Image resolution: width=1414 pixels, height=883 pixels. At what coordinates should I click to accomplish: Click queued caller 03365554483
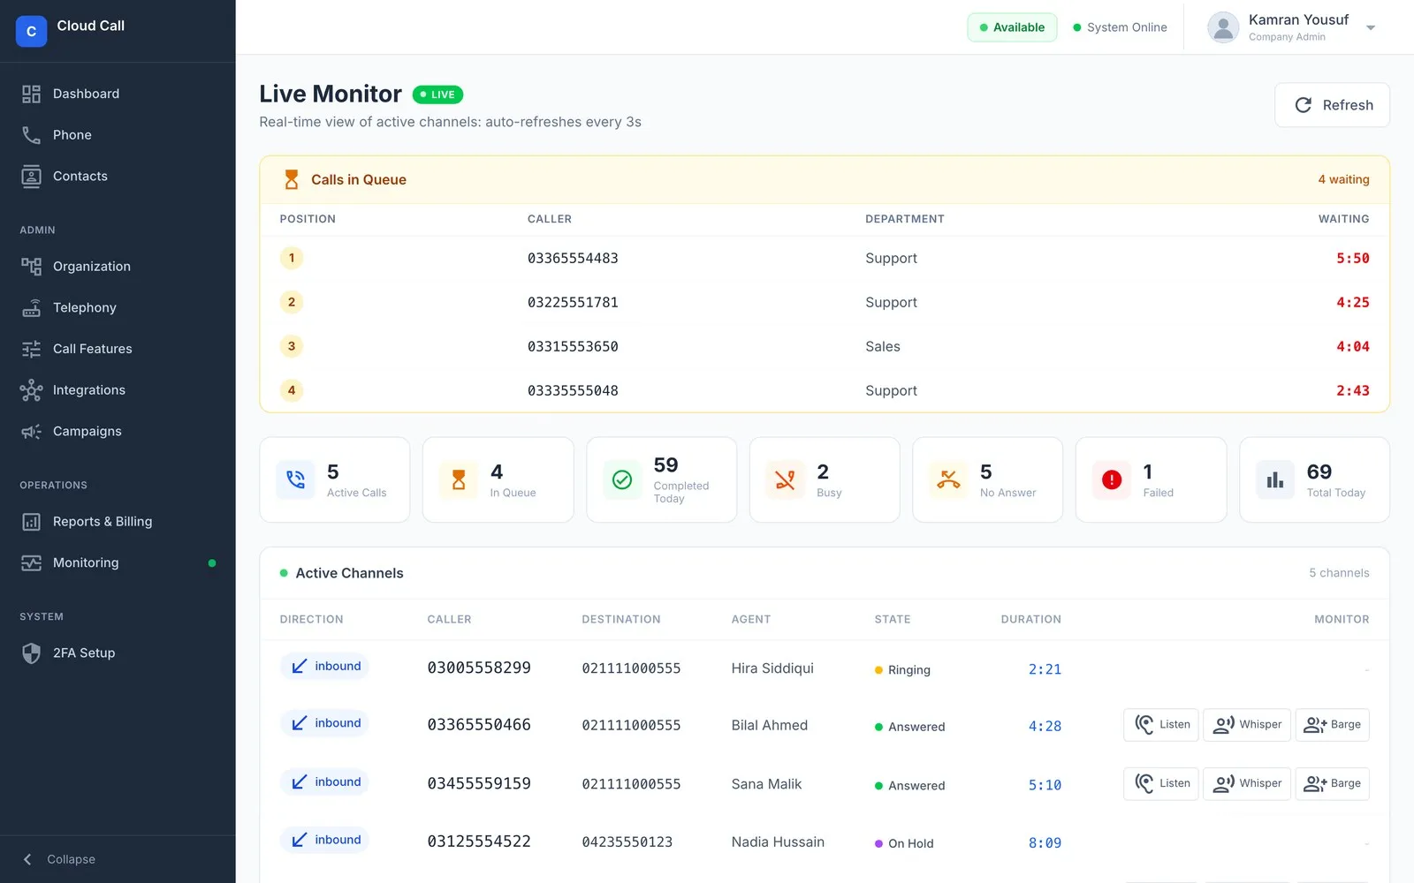573,259
